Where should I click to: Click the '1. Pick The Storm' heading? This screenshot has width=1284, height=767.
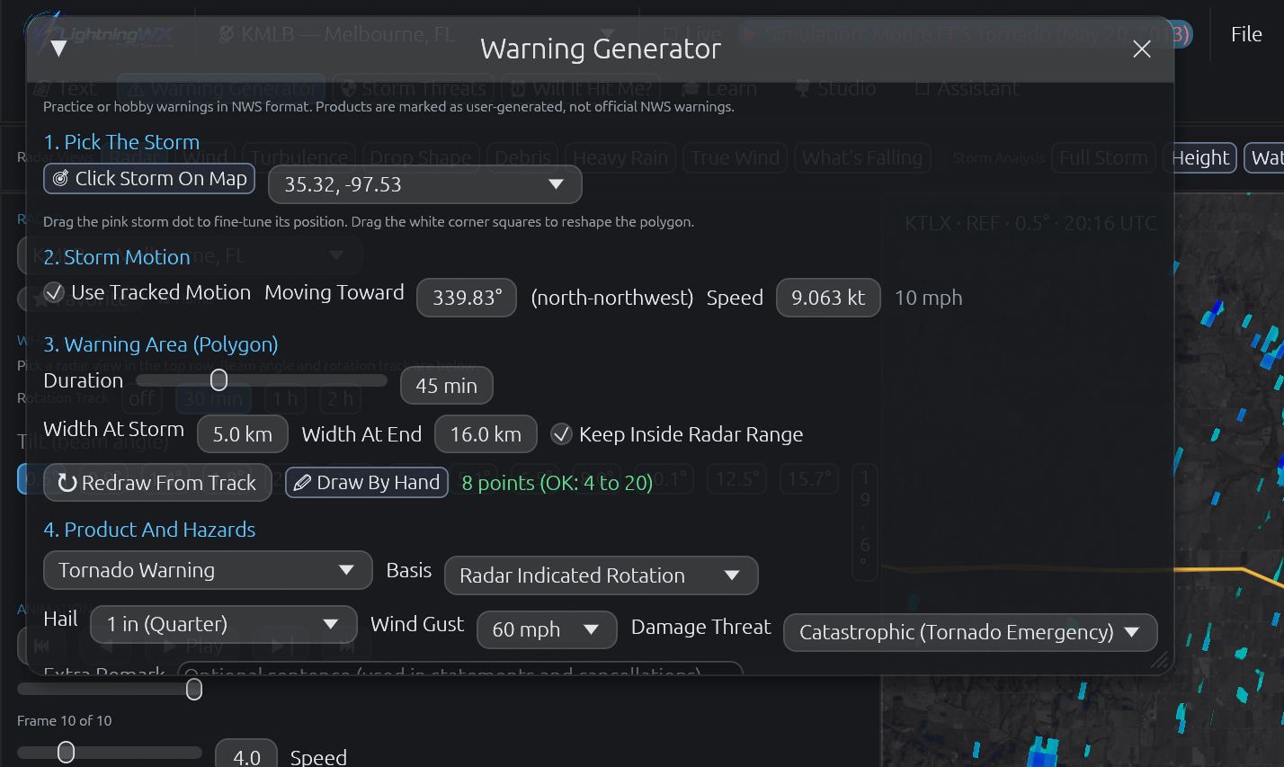tap(121, 142)
